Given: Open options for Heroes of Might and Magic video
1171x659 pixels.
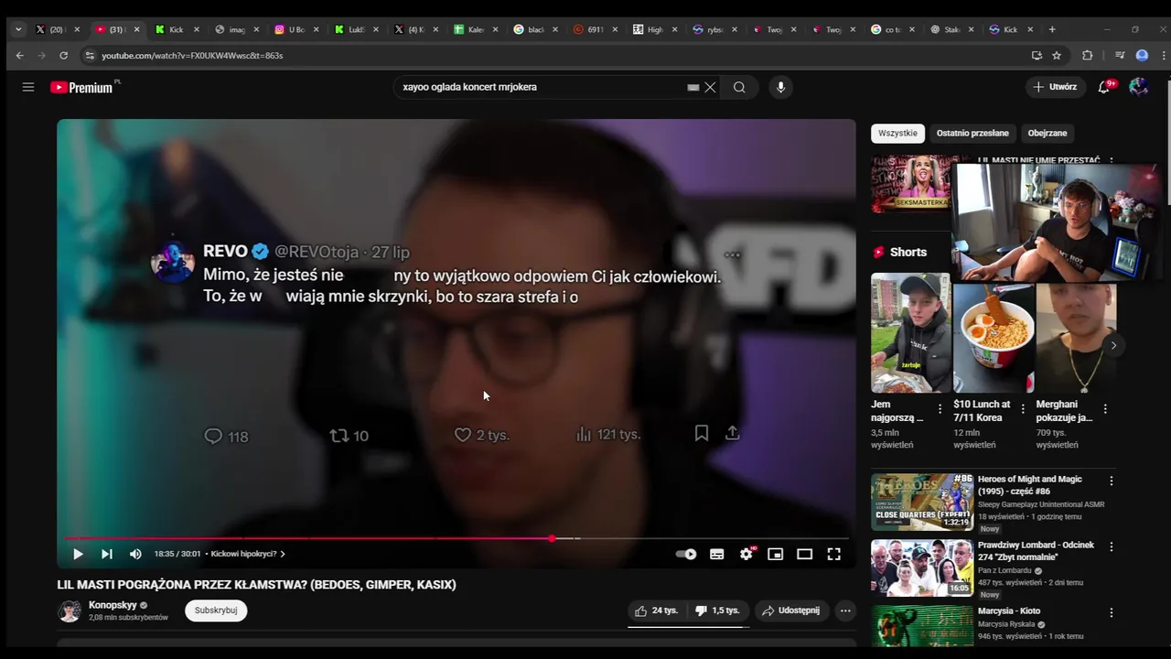Looking at the screenshot, I should point(1112,481).
